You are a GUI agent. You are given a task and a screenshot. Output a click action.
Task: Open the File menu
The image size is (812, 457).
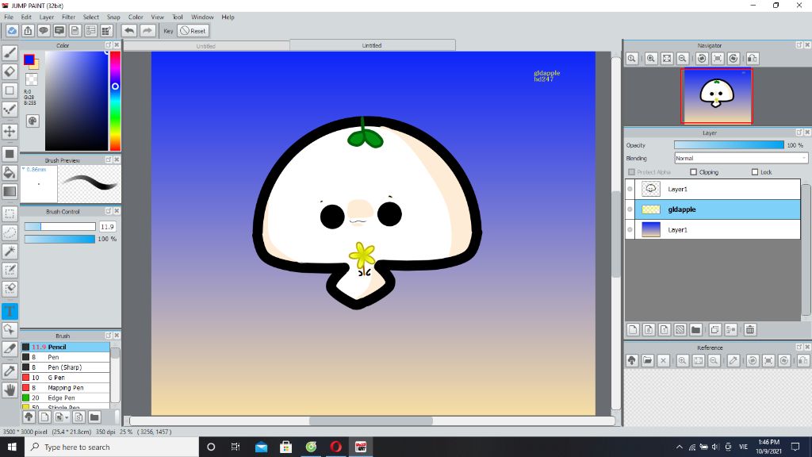tap(9, 17)
